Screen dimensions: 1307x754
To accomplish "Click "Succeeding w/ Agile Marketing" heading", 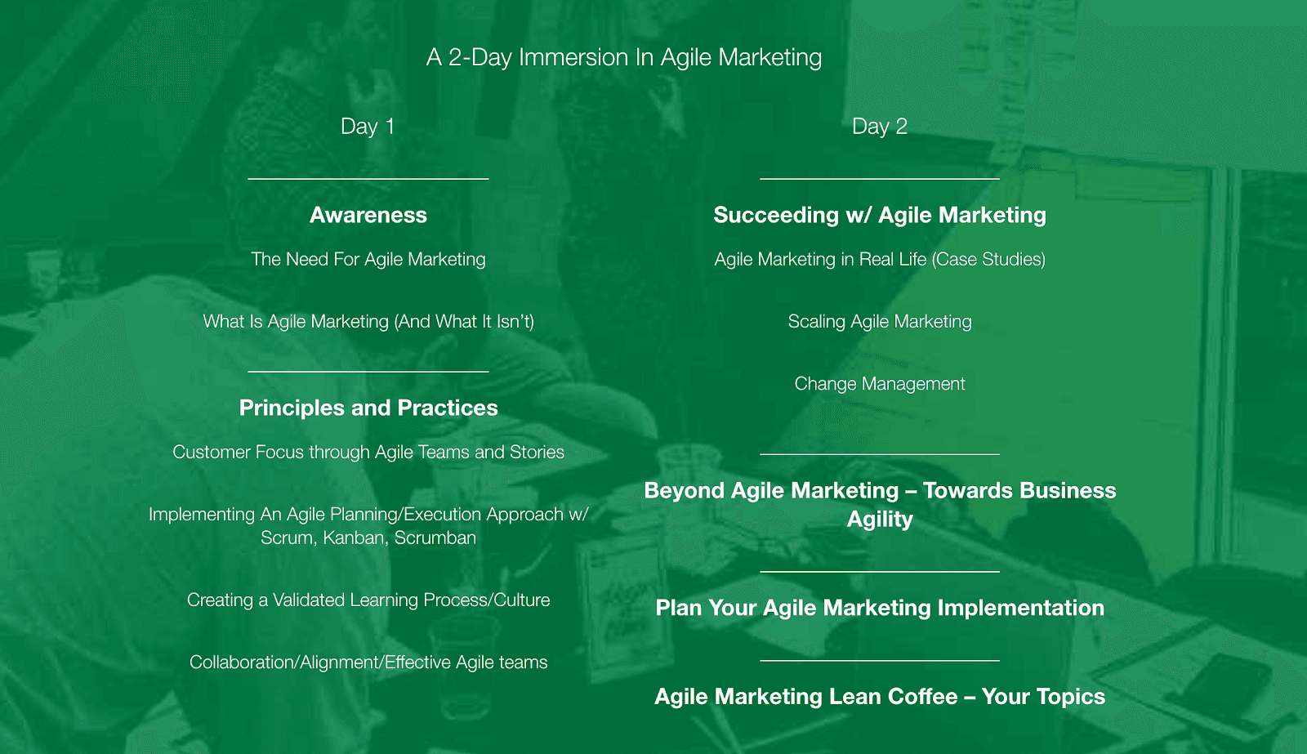I will (879, 215).
